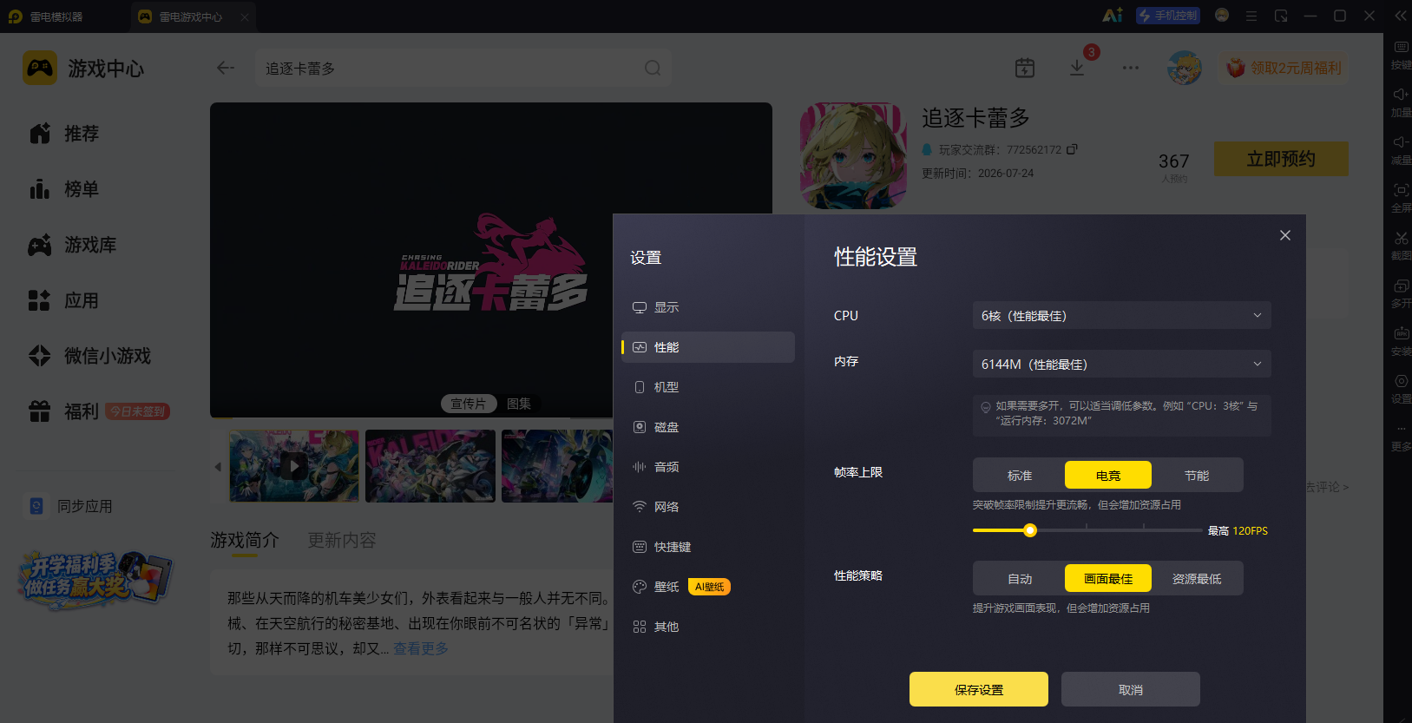Open the three-dots more menu in header

[1130, 68]
